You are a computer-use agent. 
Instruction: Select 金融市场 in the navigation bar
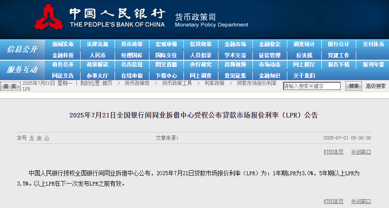pyautogui.click(x=235, y=44)
